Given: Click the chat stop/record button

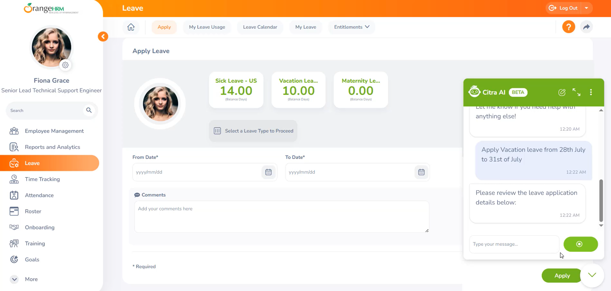Looking at the screenshot, I should tap(580, 244).
